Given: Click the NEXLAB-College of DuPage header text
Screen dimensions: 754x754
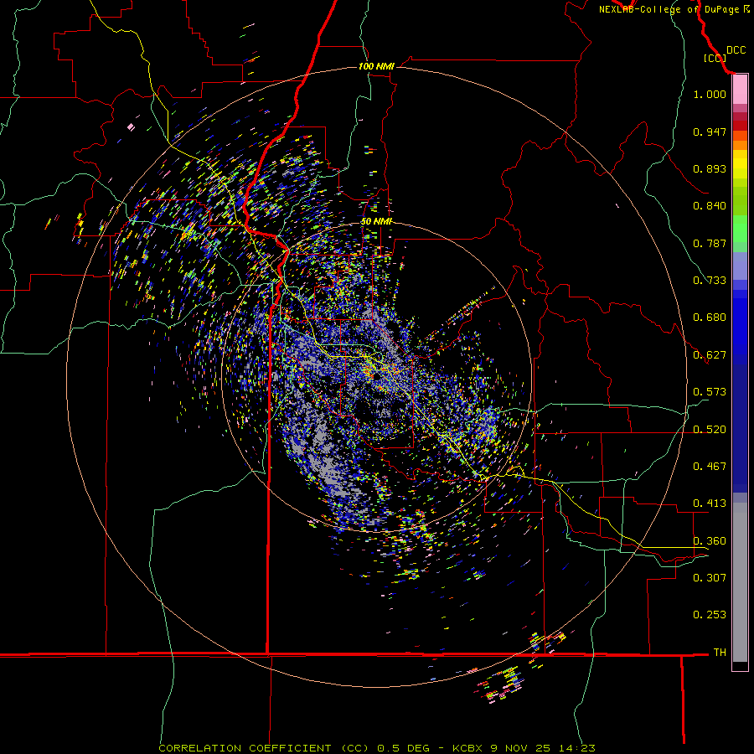Looking at the screenshot, I should [x=674, y=9].
